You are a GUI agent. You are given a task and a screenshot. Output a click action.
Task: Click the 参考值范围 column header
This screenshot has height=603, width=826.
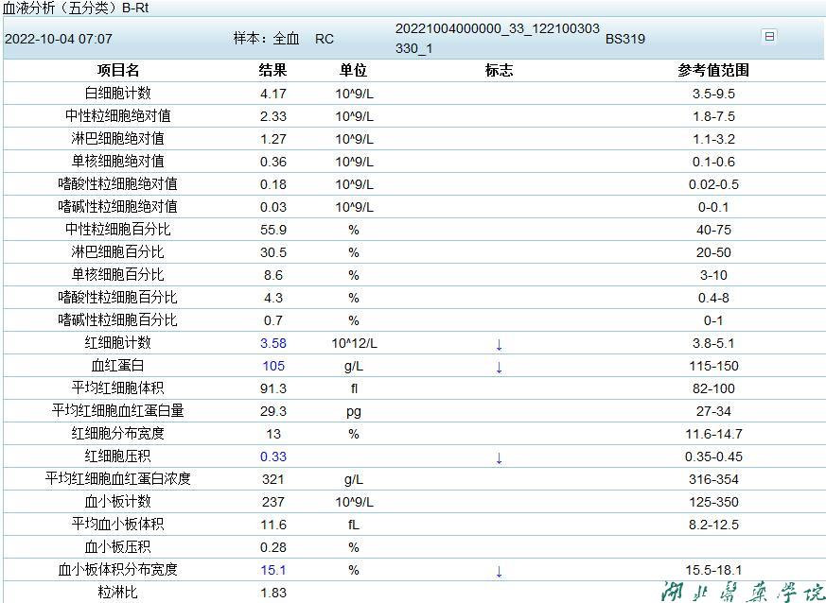(x=712, y=70)
